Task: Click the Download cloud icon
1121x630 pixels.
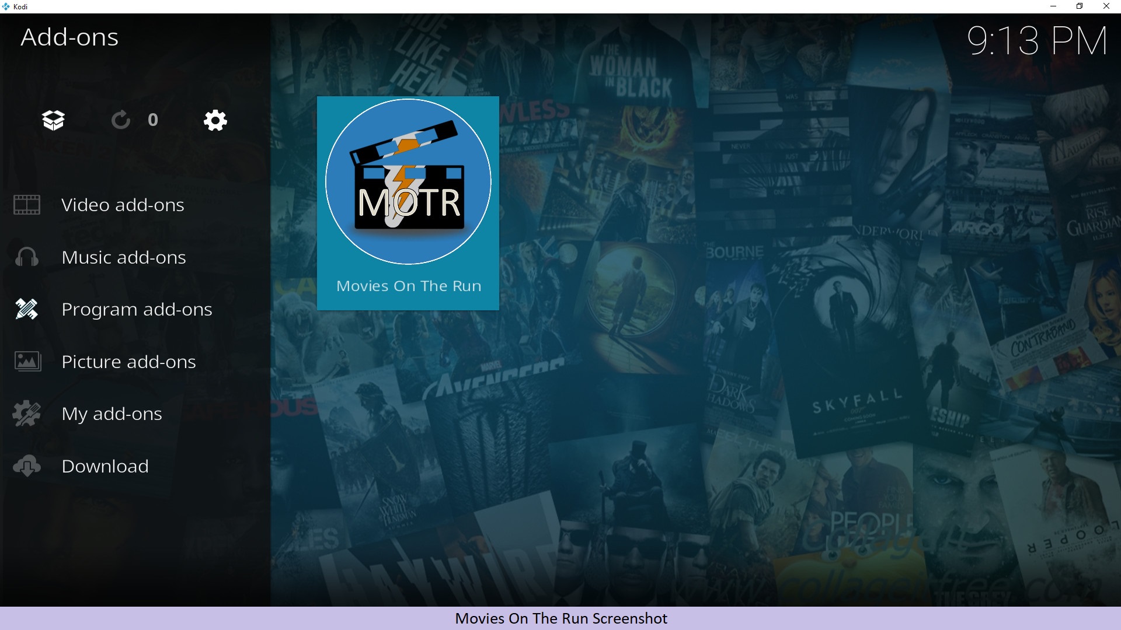Action: click(27, 466)
